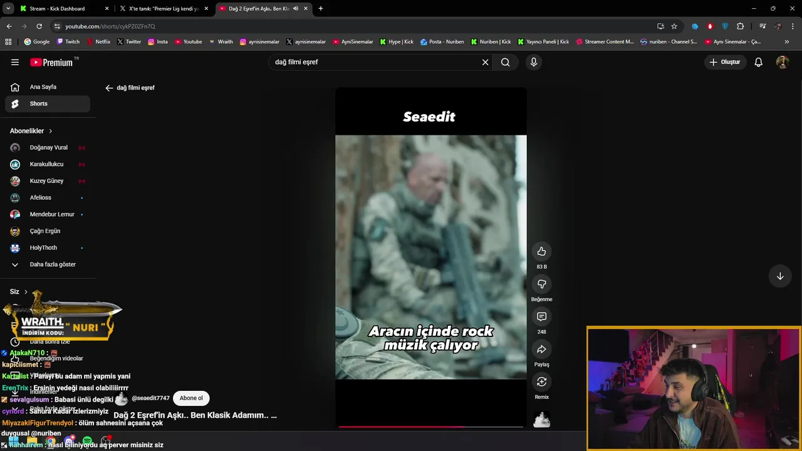Expand Daha fazla göster subscriptions

click(x=48, y=264)
